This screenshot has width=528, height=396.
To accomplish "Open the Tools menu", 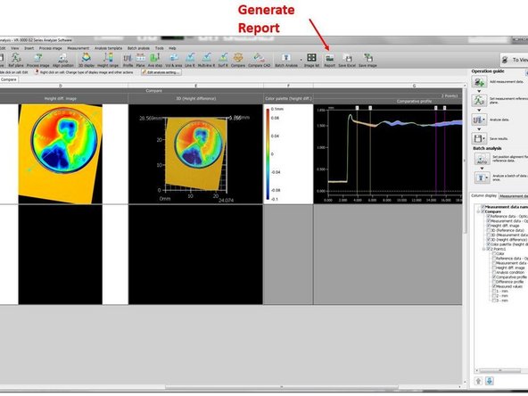I will [x=160, y=48].
